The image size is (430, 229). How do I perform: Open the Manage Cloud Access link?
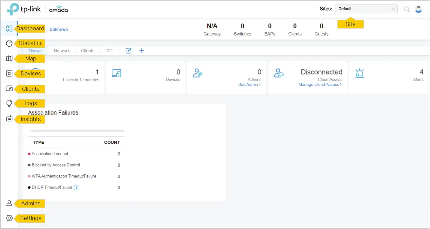coord(320,84)
